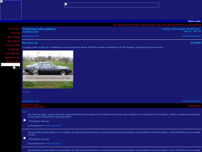Click the by Rebel Leader author text
Screen dimensions: 202x152
[x=31, y=32]
